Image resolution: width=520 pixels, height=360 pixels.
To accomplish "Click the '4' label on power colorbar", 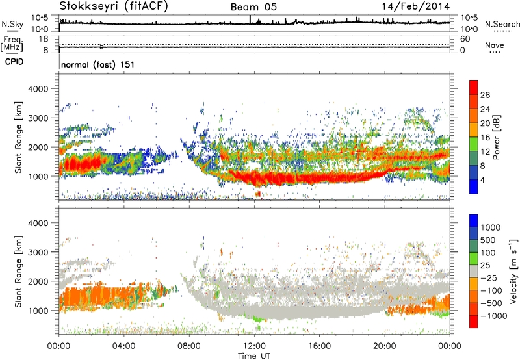I will coord(482,181).
